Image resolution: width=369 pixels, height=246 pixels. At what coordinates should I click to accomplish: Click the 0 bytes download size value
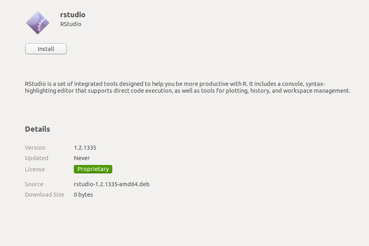click(83, 195)
